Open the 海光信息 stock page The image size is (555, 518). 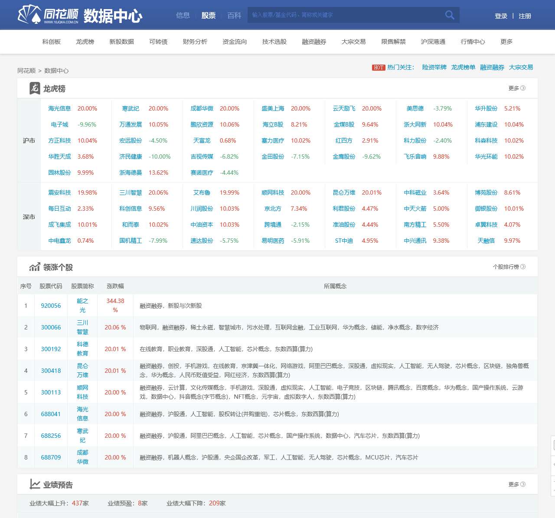click(x=59, y=108)
